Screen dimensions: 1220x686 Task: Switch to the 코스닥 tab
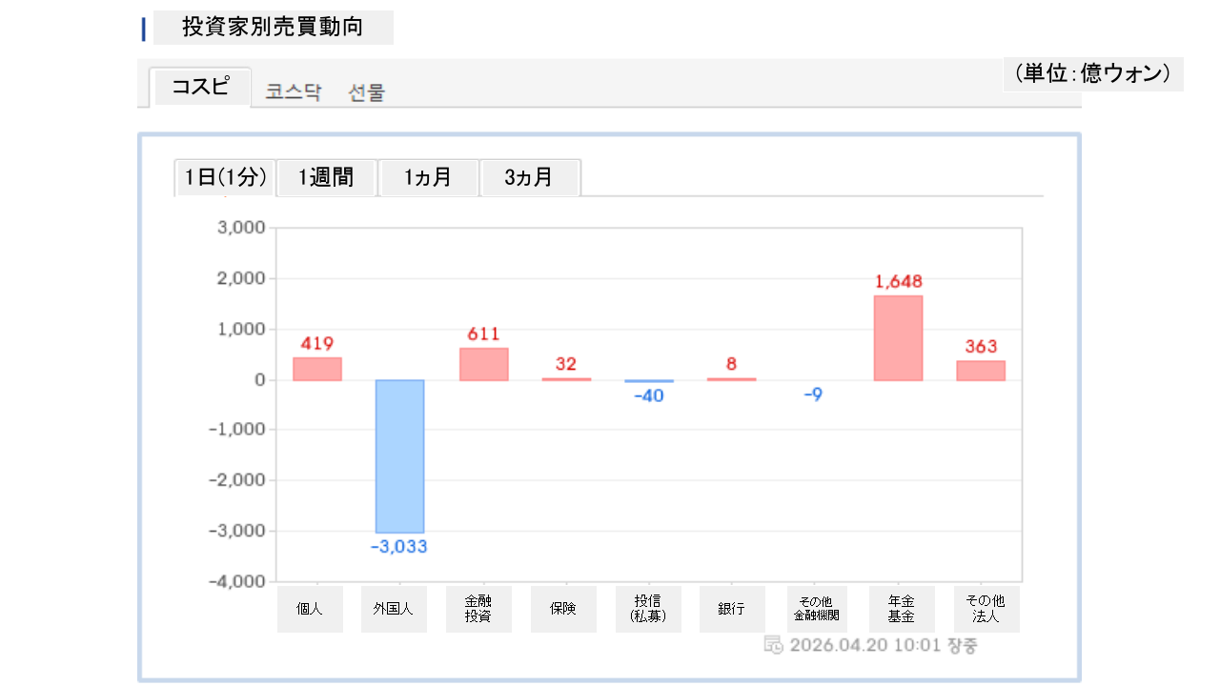coord(294,92)
